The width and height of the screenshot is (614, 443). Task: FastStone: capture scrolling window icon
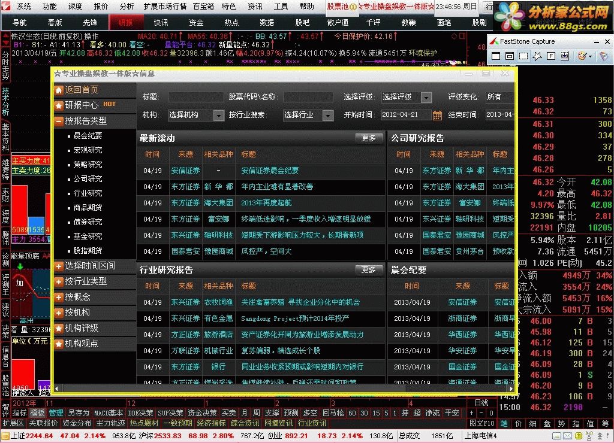pos(565,56)
